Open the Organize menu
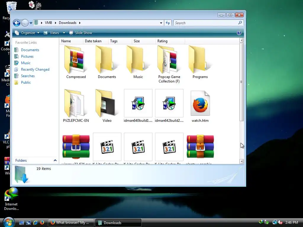 point(27,33)
